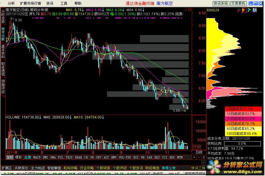The image size is (265, 176).
Task: Select the BRAR indicator
Action: pos(78,157)
